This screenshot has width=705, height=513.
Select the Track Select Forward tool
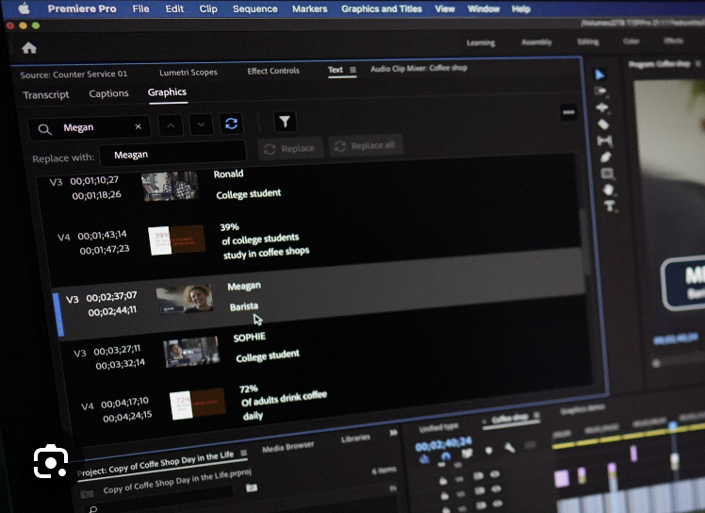601,91
